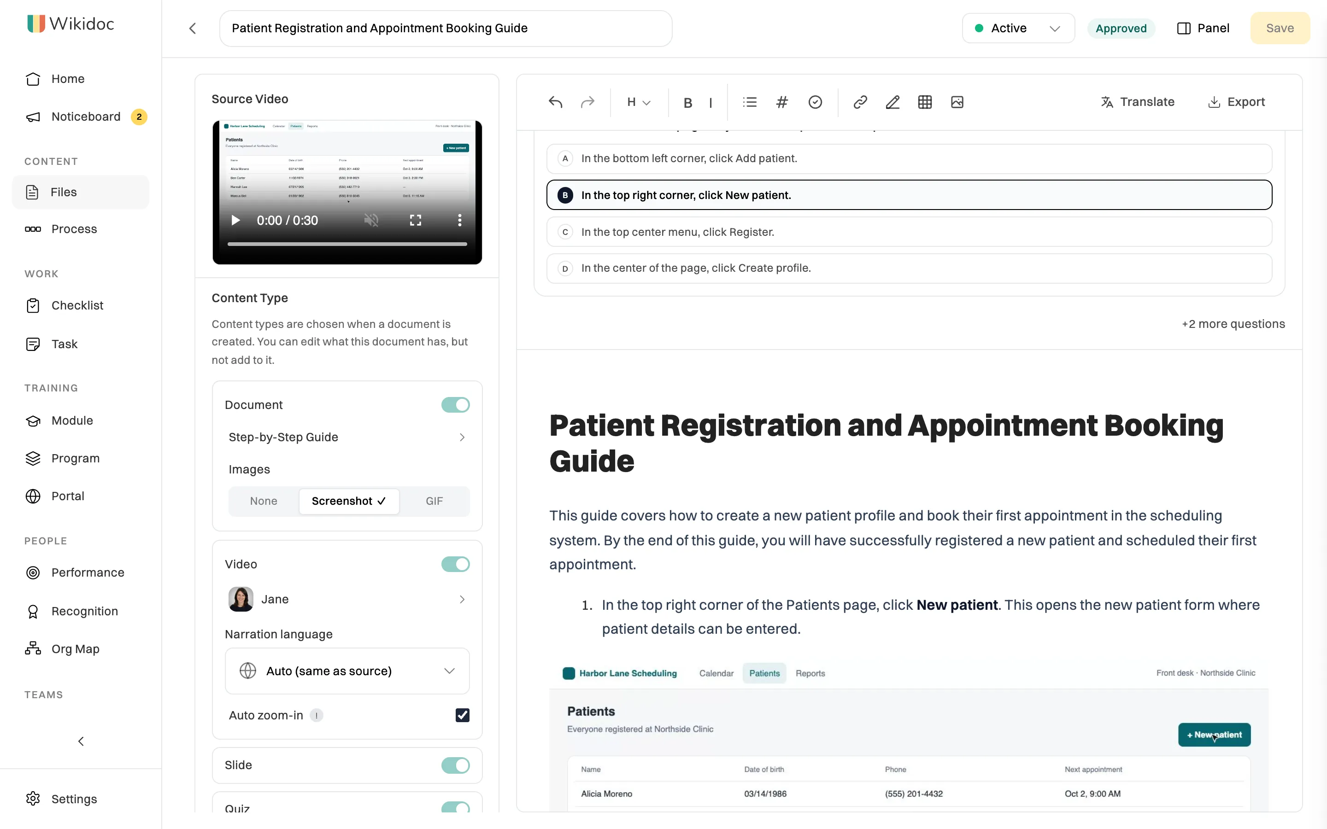The width and height of the screenshot is (1327, 829).
Task: Open source video more options menu
Action: coord(459,221)
